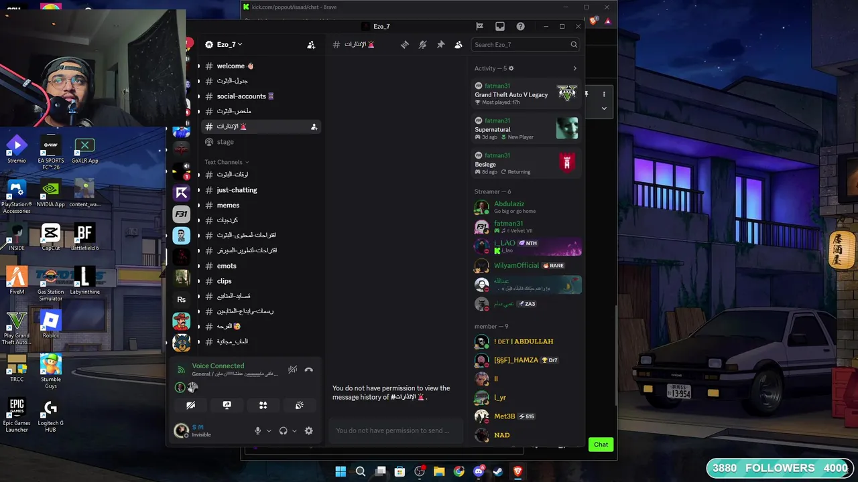This screenshot has width=858, height=482.
Task: Select the F31 server icon in sidebar
Action: (181, 214)
